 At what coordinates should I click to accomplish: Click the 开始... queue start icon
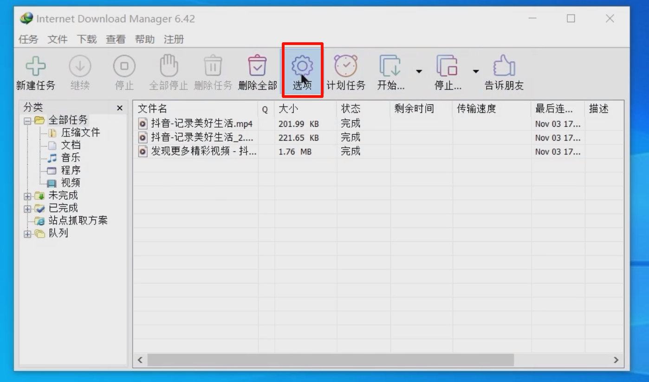pyautogui.click(x=390, y=66)
